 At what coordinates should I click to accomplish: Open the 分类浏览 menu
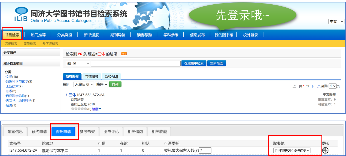tap(65, 35)
